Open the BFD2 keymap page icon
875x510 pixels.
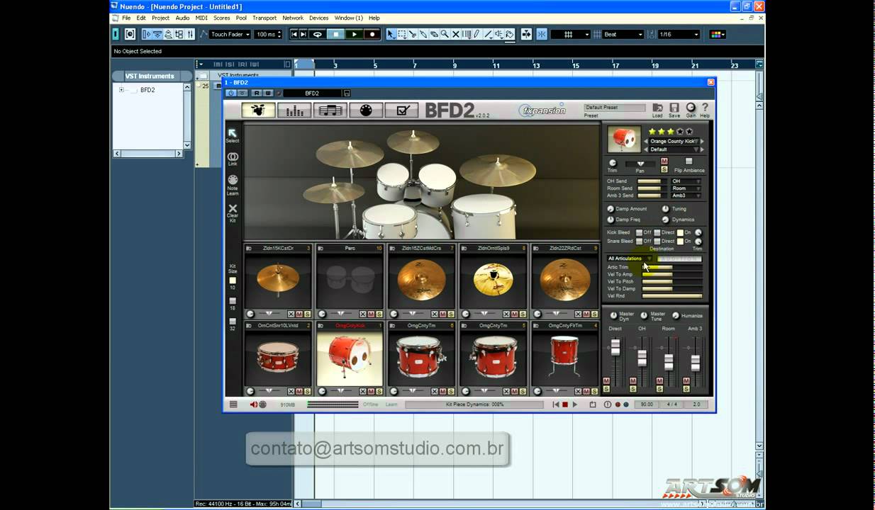[366, 110]
